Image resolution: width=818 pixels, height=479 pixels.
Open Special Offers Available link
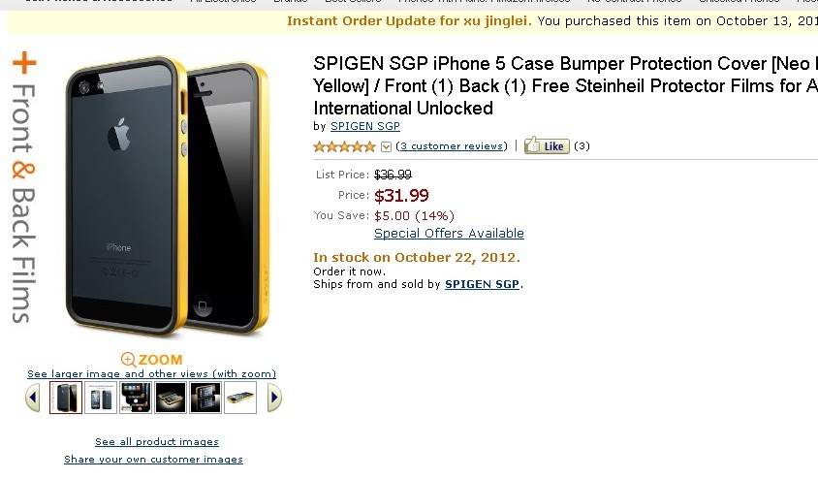[x=449, y=234]
